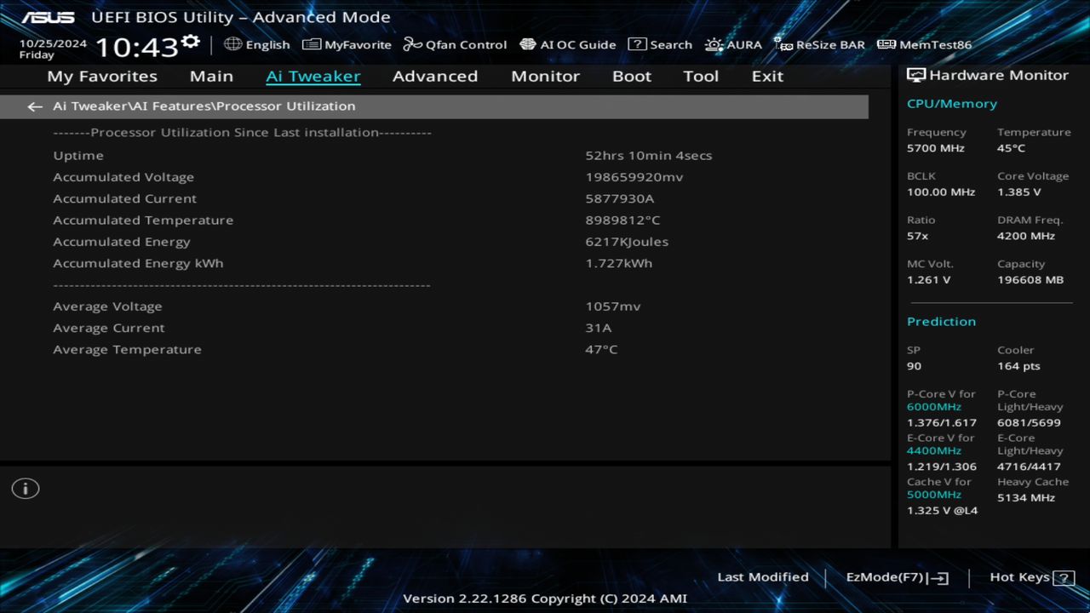View Last Modified changes
This screenshot has height=613, width=1090.
[763, 576]
